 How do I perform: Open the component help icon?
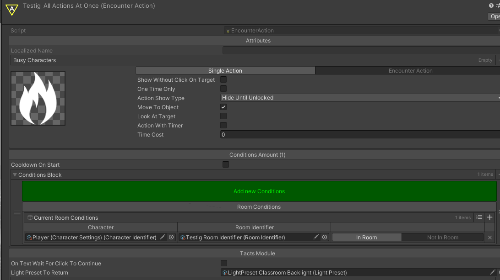click(491, 5)
